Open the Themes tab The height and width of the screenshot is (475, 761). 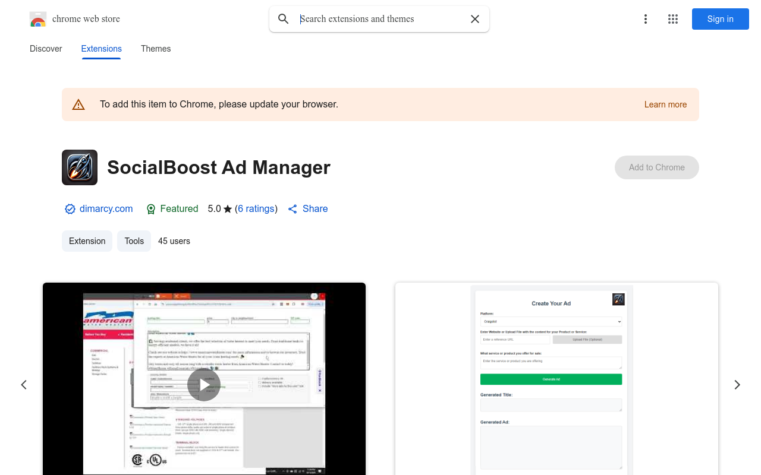(x=156, y=49)
